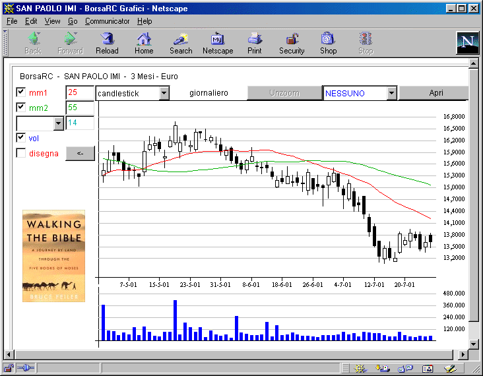Click the "<-" undo drawing button
483x376 pixels.
(80, 153)
